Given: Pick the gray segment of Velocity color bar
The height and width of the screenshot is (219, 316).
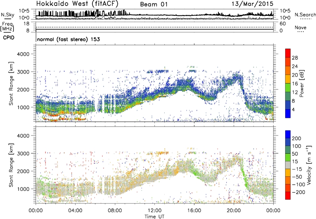Looking at the screenshot, I should coord(288,165).
